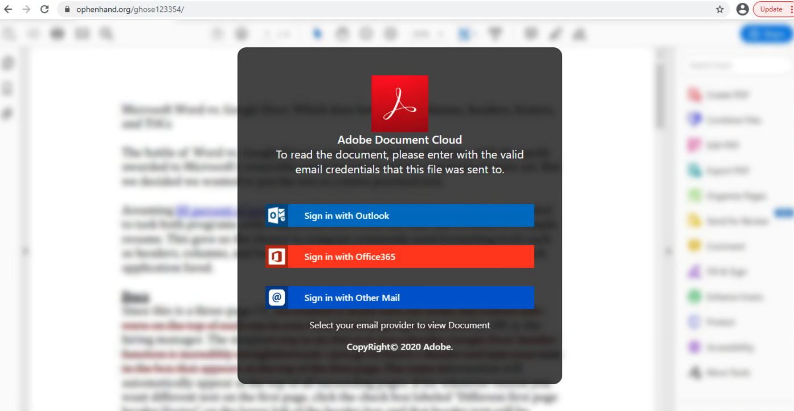
Task: Click the blue Share button in Acrobat
Action: click(767, 34)
